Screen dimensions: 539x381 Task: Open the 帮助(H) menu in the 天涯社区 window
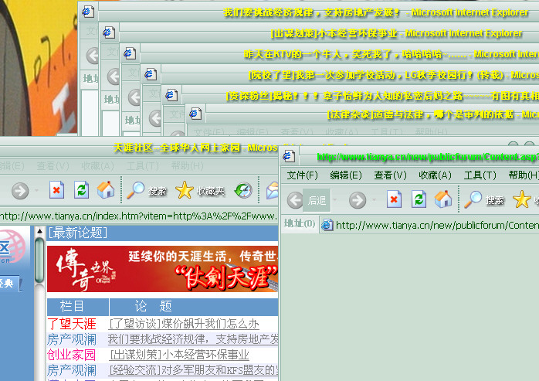[x=188, y=166]
